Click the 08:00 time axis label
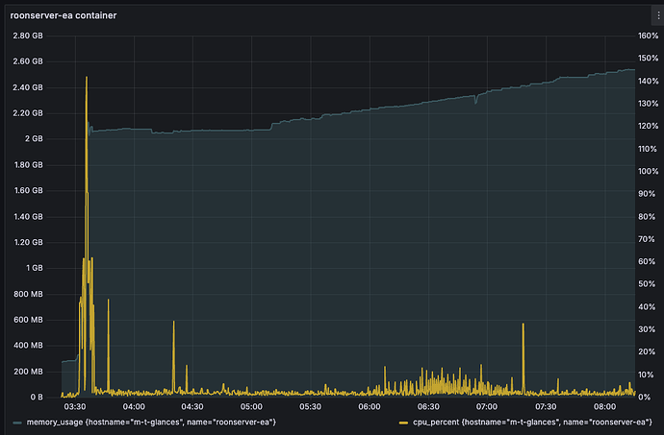 (x=604, y=407)
